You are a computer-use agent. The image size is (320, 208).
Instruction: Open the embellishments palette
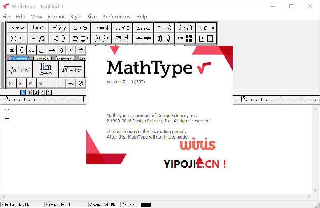59,28
